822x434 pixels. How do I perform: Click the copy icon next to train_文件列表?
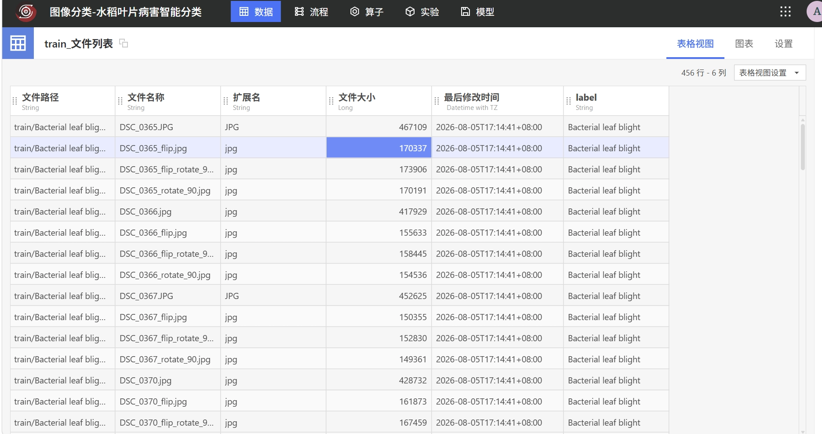click(x=124, y=43)
